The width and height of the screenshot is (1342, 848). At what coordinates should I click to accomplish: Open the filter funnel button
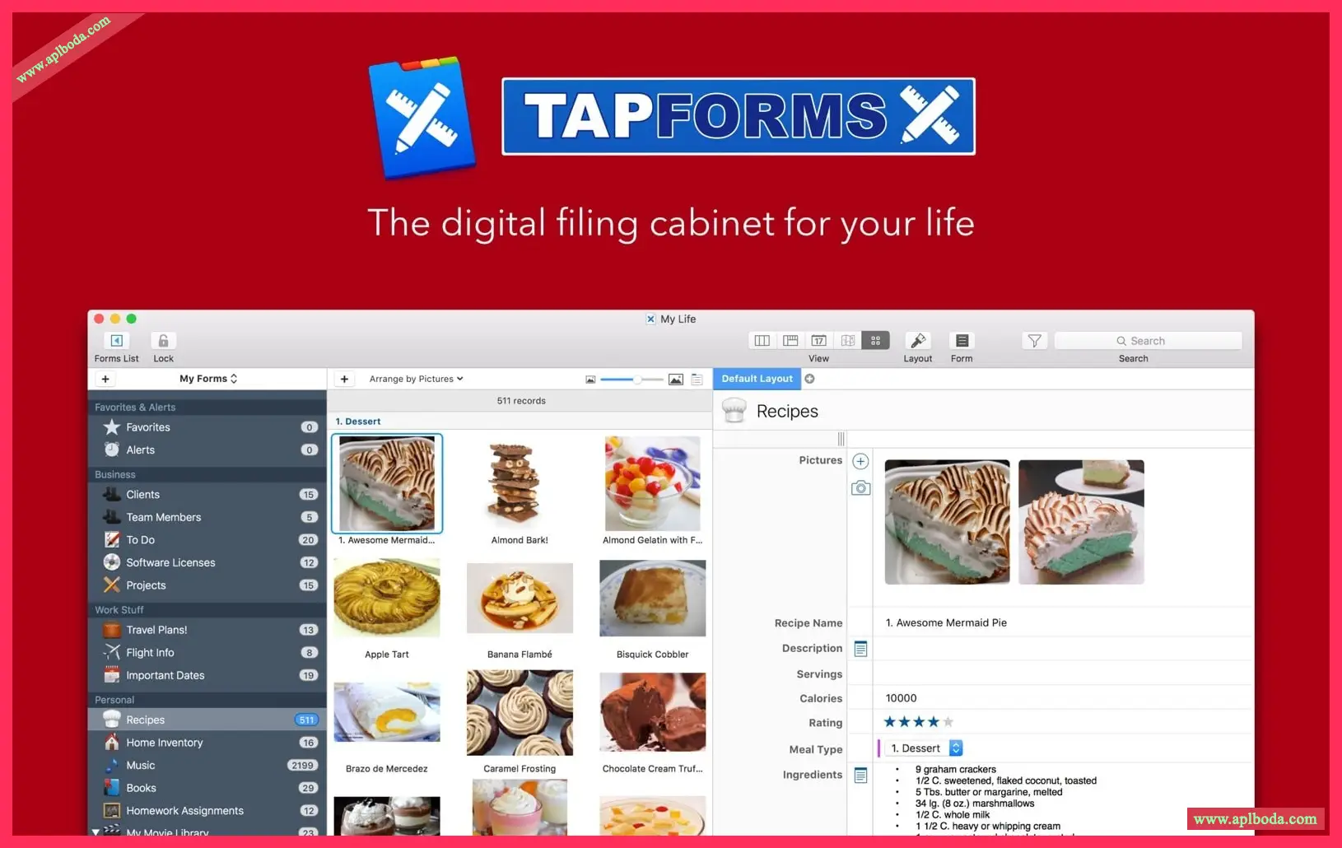click(1034, 341)
